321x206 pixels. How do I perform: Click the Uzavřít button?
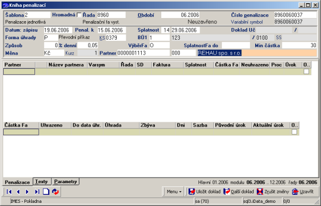pos(303,192)
